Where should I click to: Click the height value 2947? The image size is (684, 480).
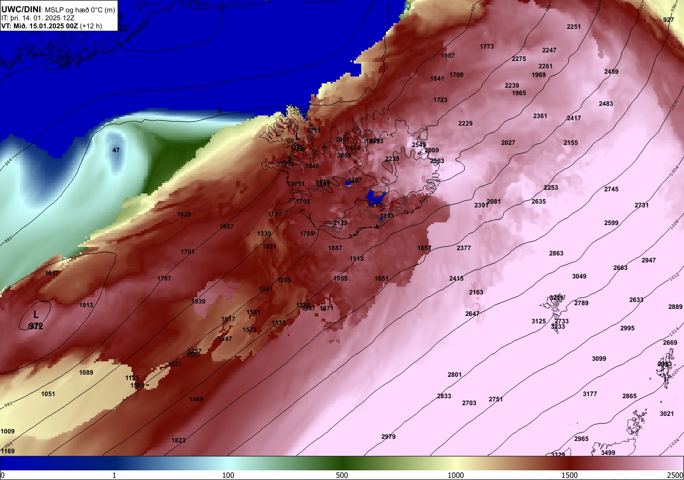[649, 260]
